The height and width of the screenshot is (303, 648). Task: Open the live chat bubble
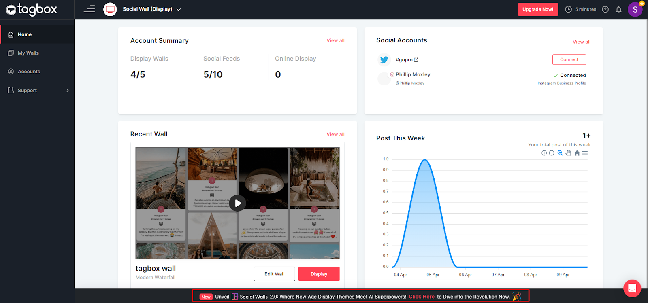(632, 288)
